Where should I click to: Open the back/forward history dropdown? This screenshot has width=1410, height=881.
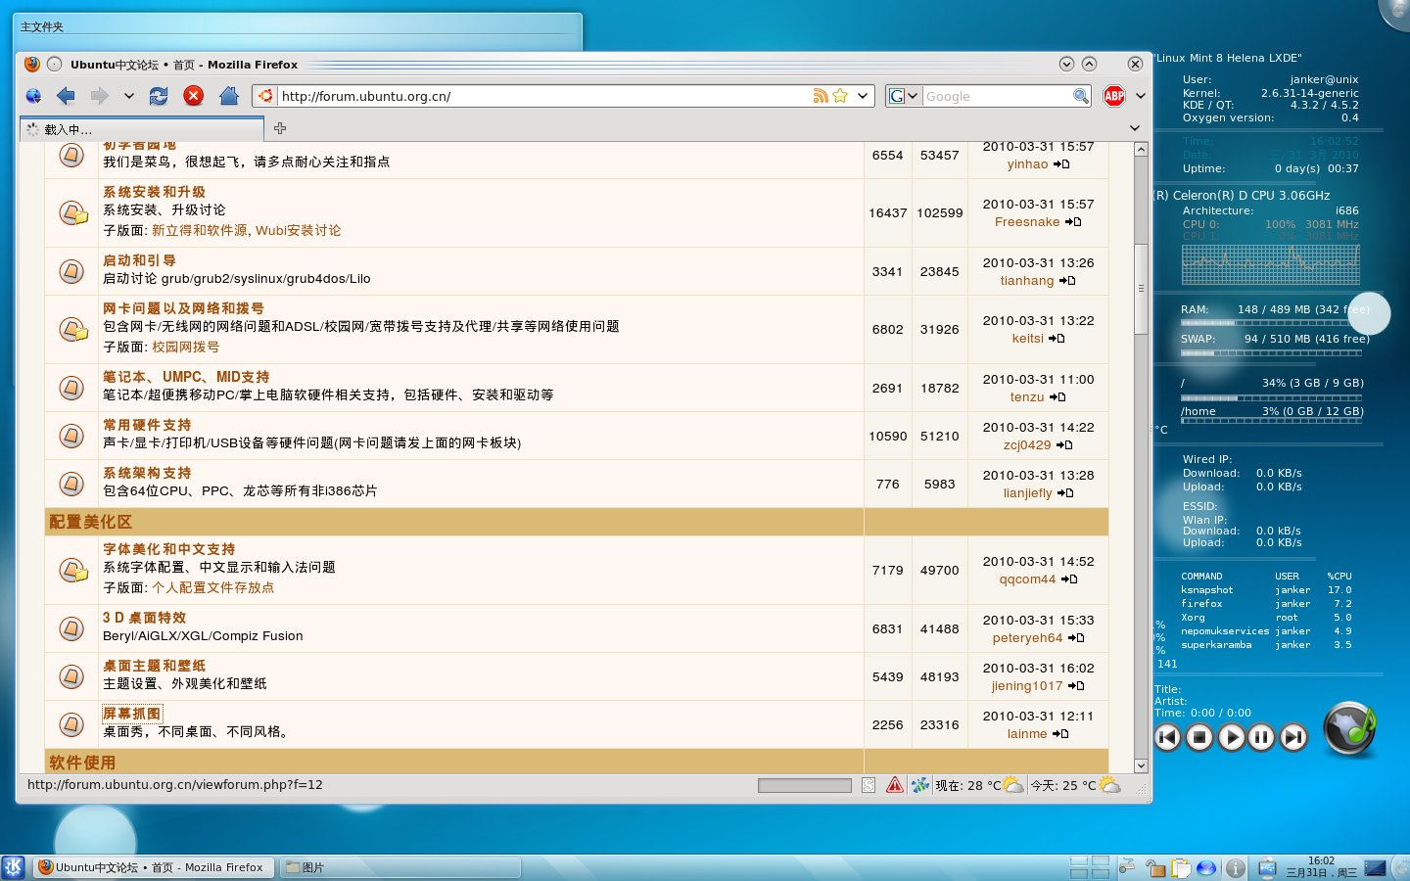(128, 96)
